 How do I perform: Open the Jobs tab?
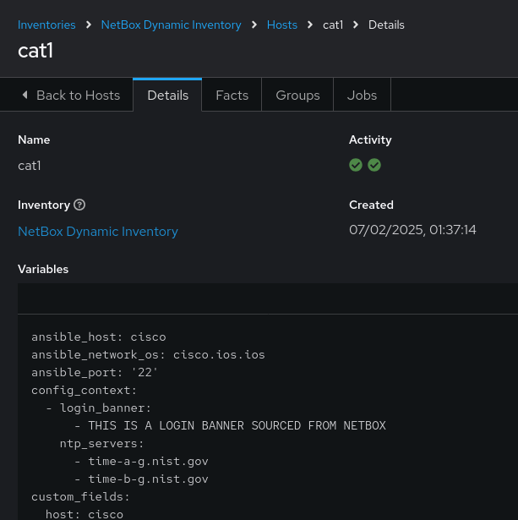[362, 96]
